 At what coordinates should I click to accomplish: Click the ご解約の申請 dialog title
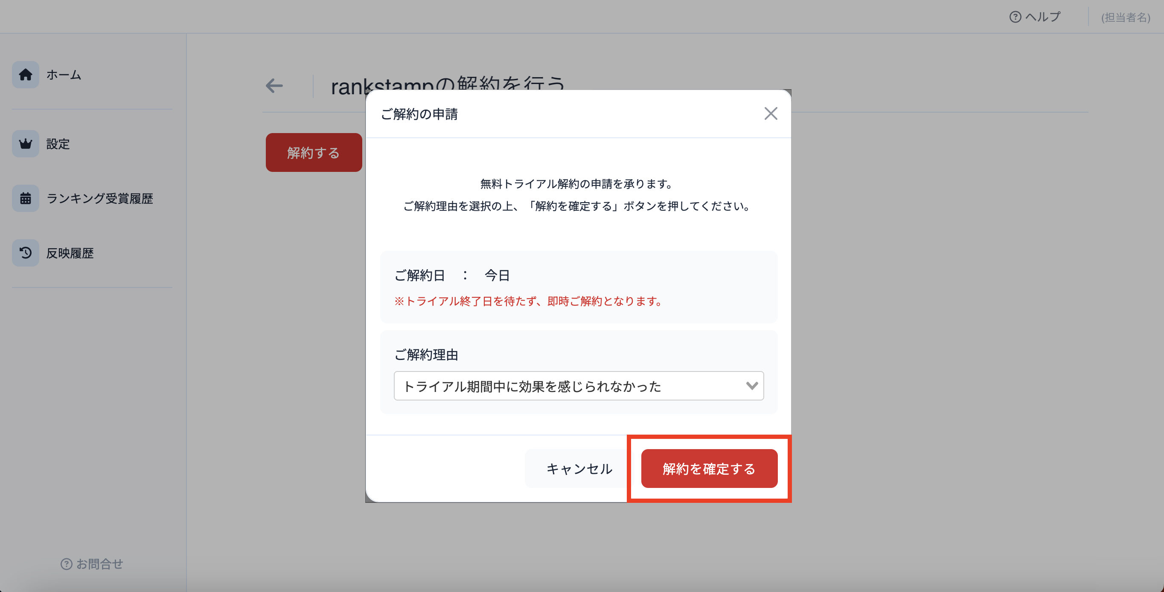point(419,114)
